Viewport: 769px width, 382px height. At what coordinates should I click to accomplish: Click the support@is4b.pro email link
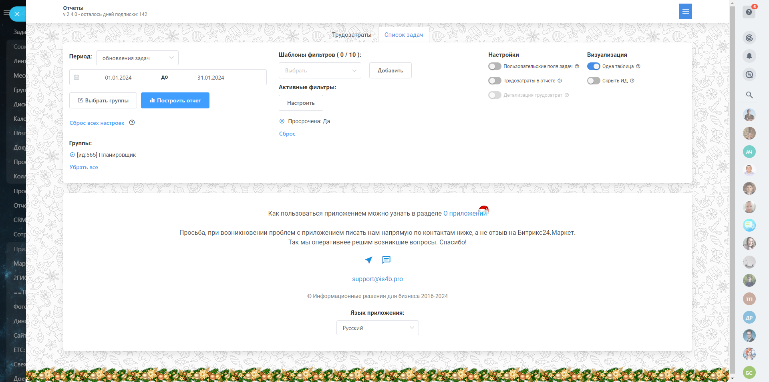pos(377,279)
